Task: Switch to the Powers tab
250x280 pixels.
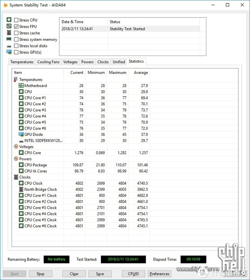Action: pyautogui.click(x=87, y=62)
